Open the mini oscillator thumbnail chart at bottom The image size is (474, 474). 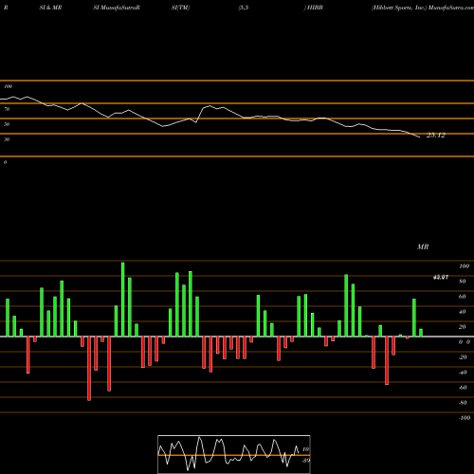tap(234, 454)
